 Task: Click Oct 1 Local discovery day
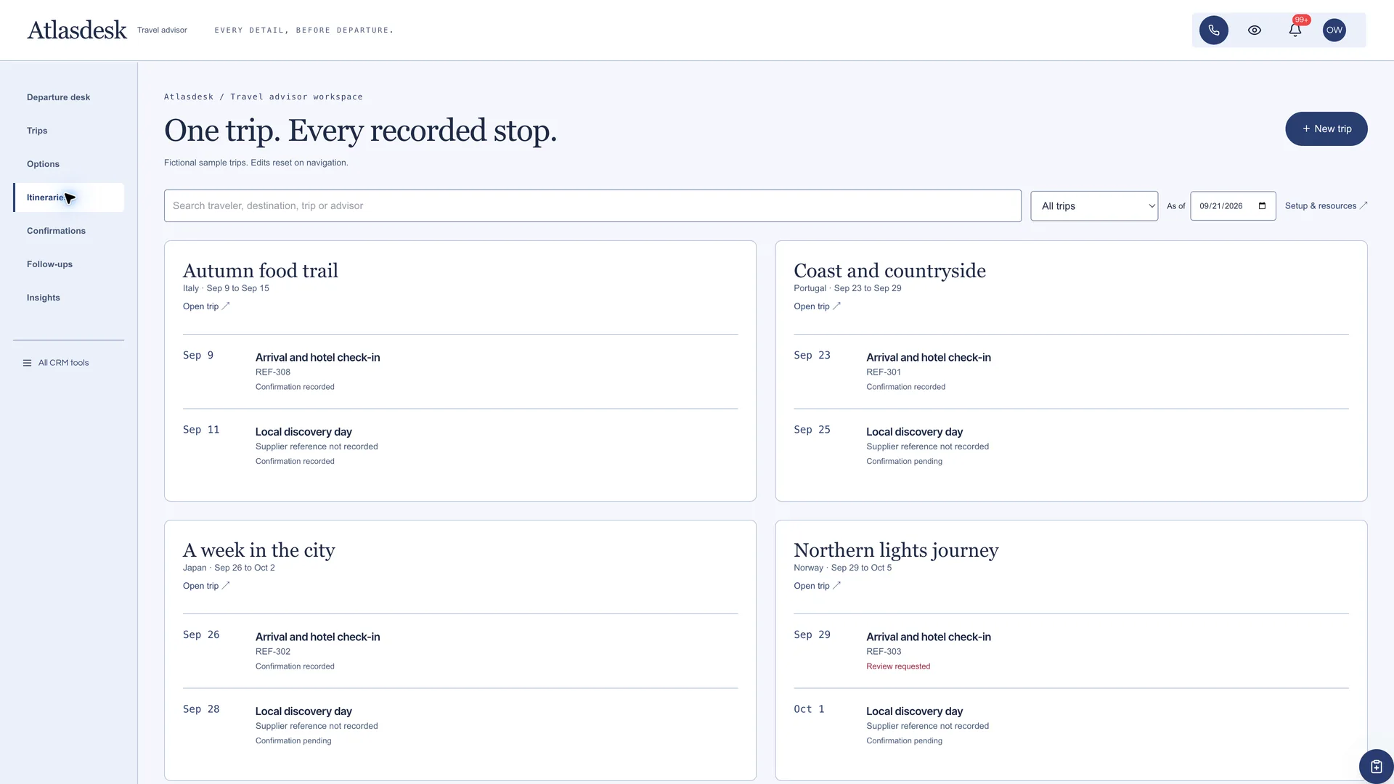coord(914,711)
